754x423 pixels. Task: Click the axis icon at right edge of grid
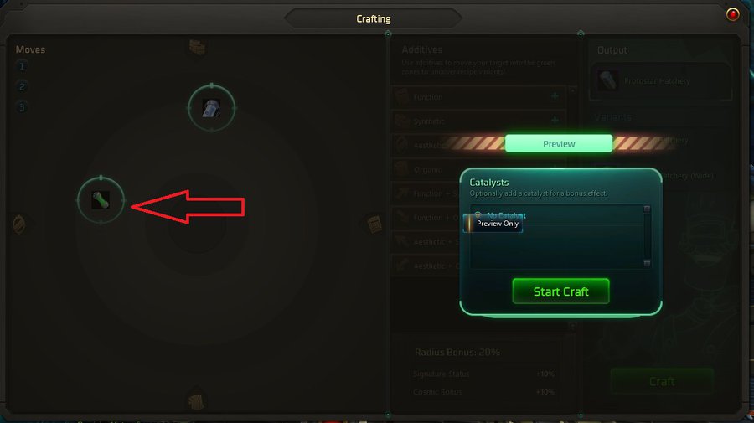click(374, 224)
